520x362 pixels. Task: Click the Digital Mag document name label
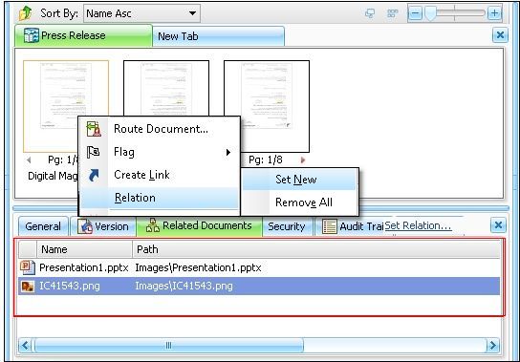click(54, 176)
